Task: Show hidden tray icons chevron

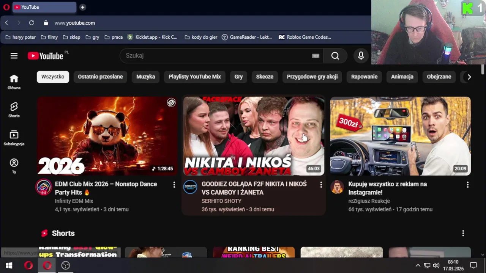Action: pos(418,265)
